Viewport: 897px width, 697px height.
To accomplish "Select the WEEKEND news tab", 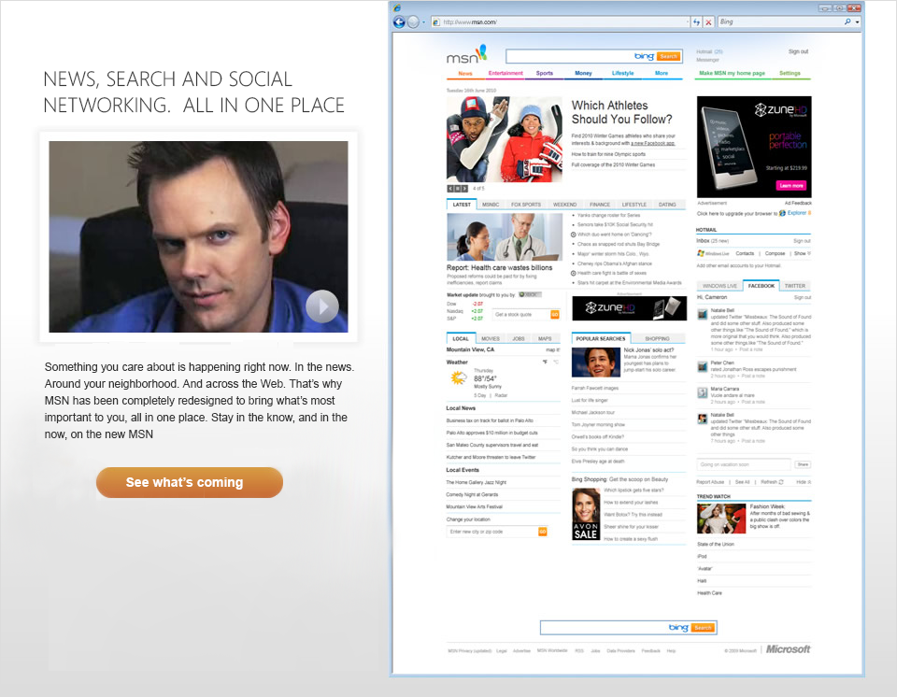I will click(x=564, y=205).
